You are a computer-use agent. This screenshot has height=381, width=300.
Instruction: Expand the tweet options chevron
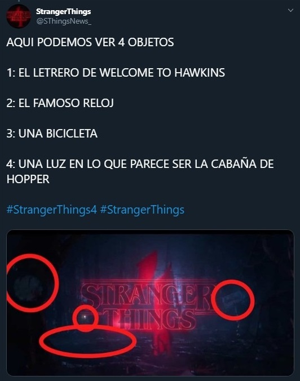click(290, 11)
